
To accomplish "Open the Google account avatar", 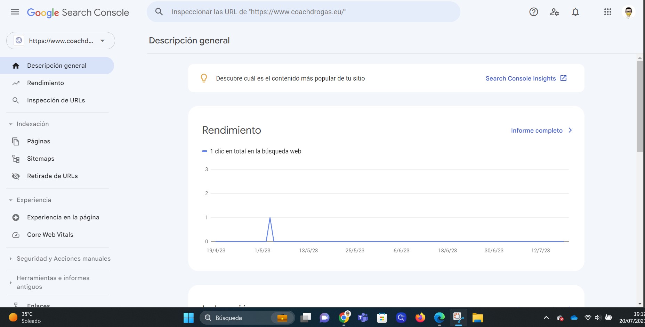I will coord(628,12).
